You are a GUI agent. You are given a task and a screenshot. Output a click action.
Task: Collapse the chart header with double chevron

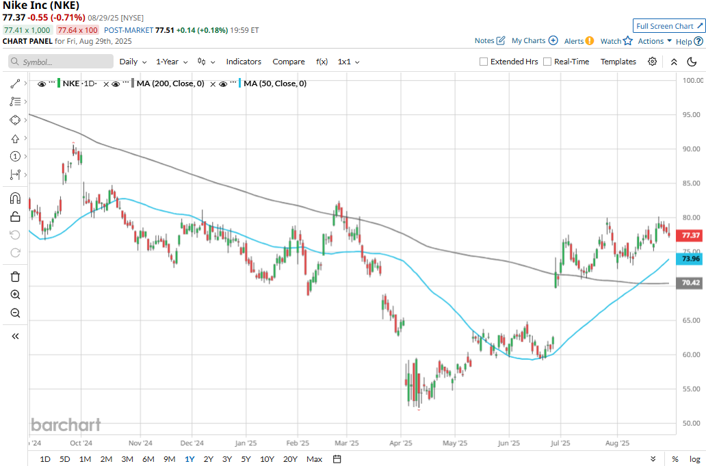tap(674, 62)
